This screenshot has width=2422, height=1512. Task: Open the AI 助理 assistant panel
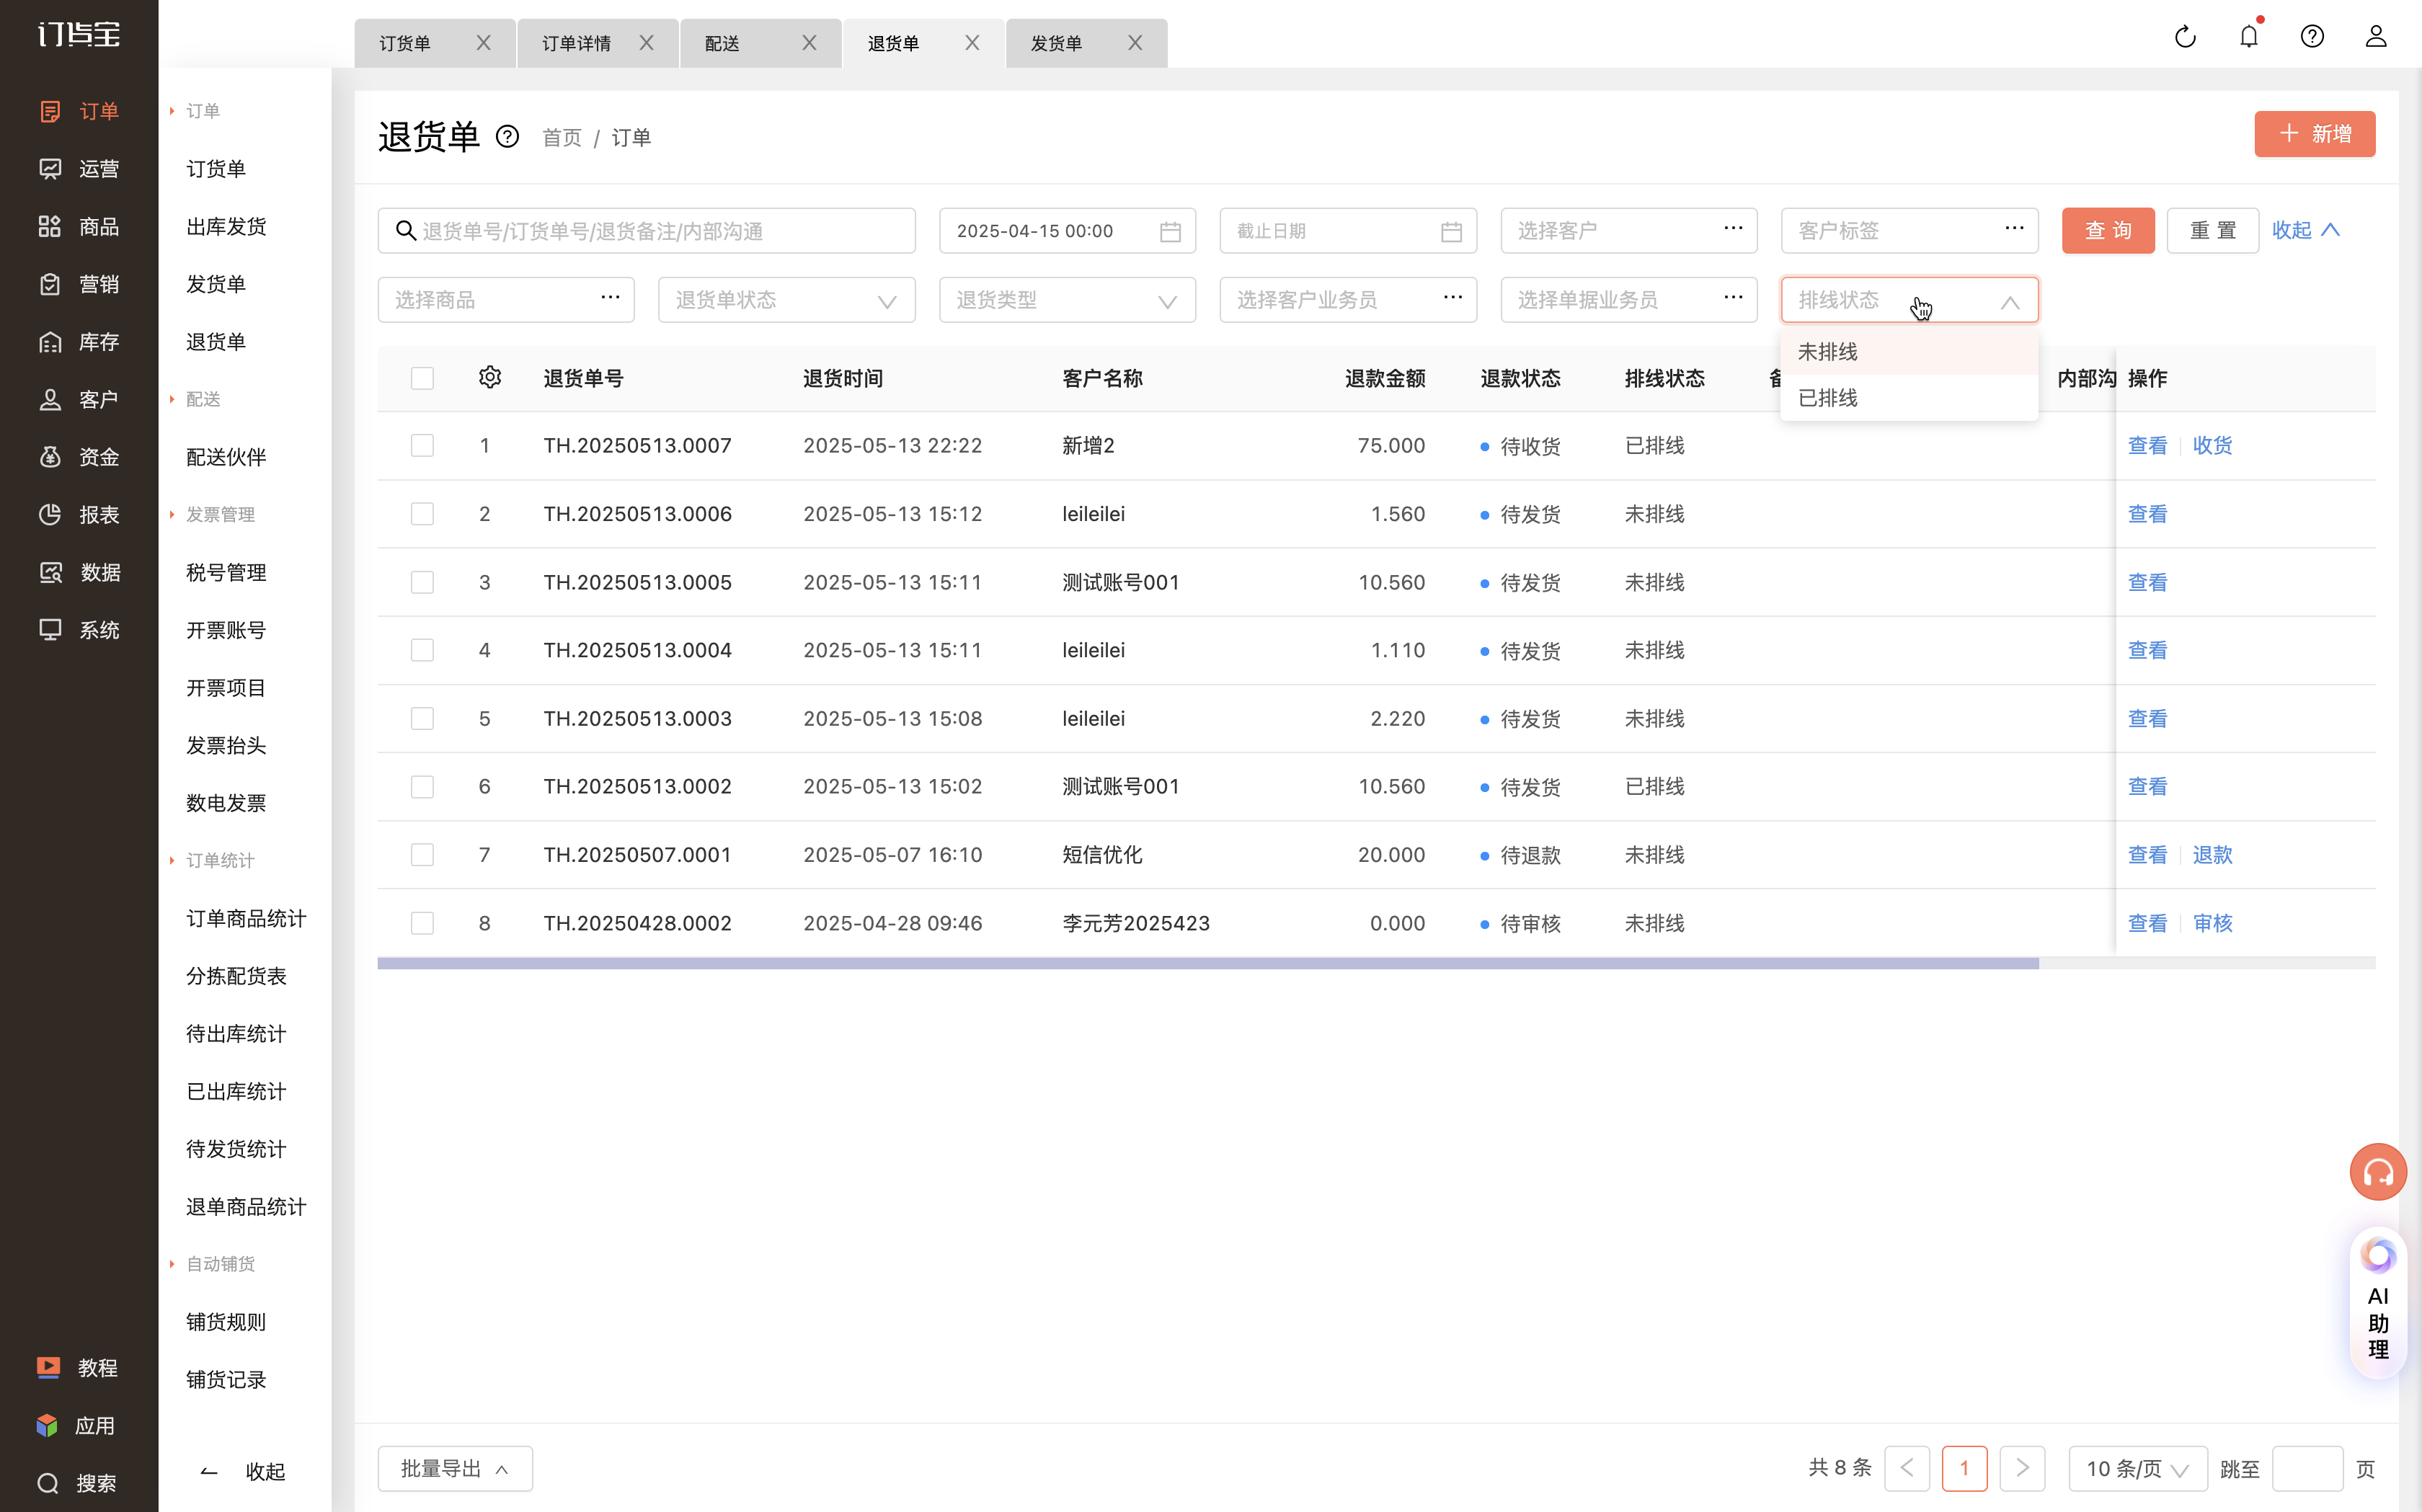click(2378, 1304)
